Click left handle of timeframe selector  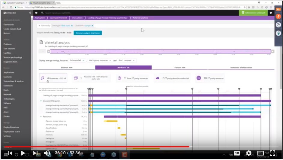pos(48,51)
